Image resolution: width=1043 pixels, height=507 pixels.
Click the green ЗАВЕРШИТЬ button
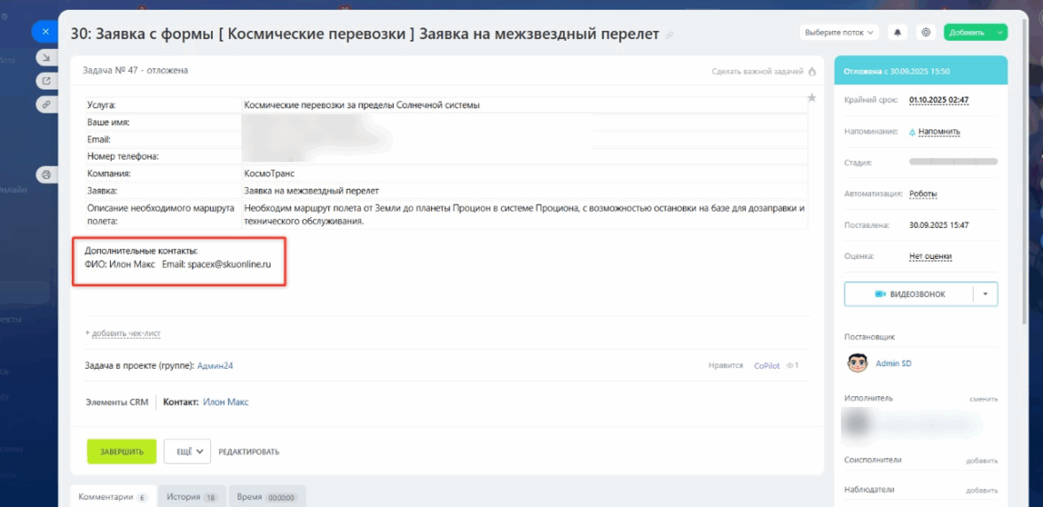point(122,451)
